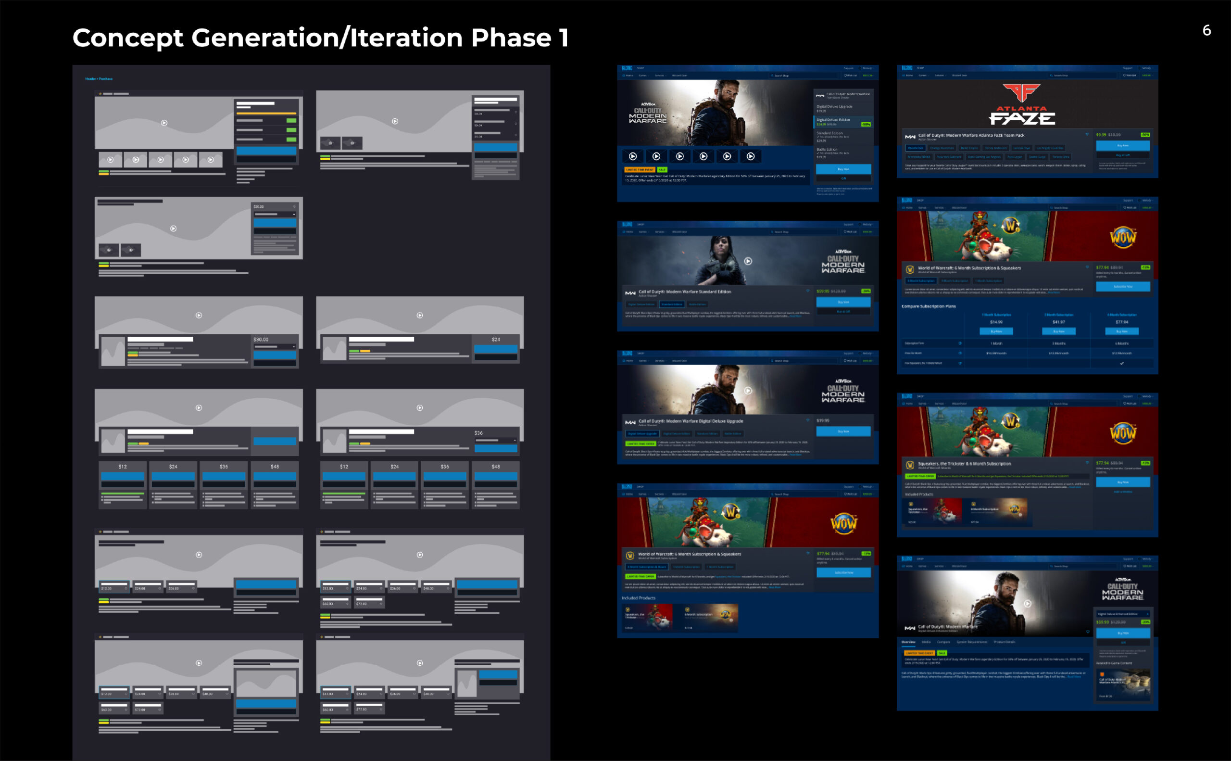The image size is (1231, 761).
Task: Click wishlist heart in Overview-tab Modern Warfare mockup
Action: 1088,632
